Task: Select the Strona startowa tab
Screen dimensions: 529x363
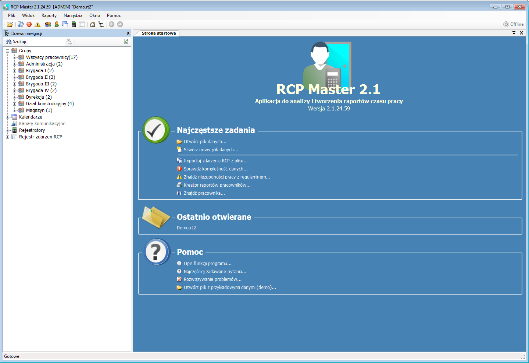Action: tap(159, 33)
